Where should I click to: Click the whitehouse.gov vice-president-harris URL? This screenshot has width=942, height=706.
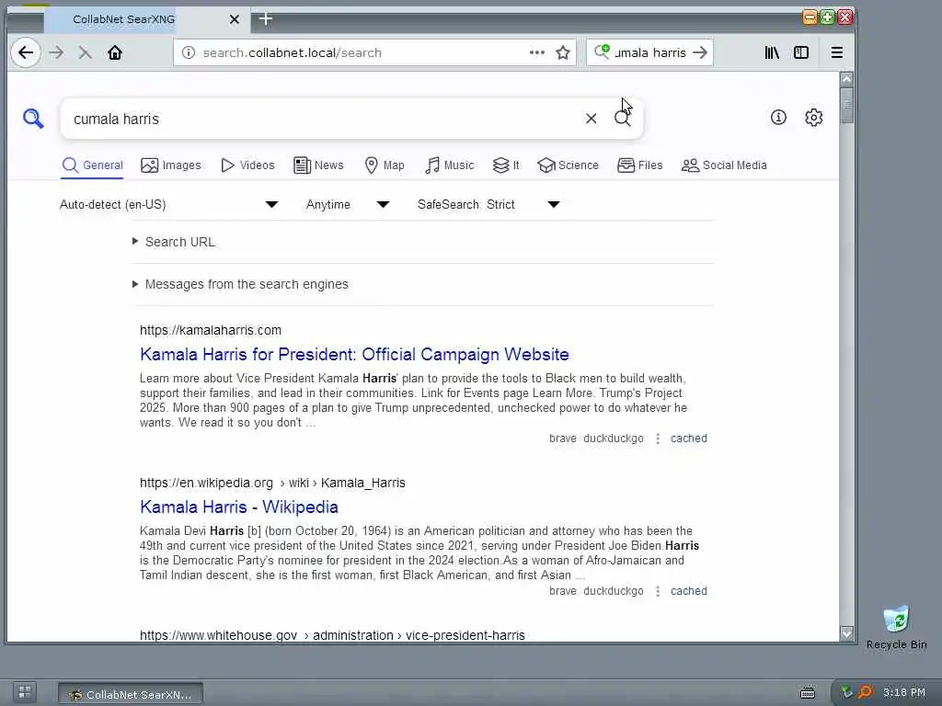pyautogui.click(x=332, y=636)
